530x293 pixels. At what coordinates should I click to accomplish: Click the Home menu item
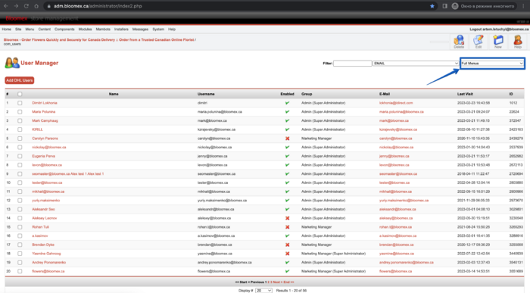point(6,30)
